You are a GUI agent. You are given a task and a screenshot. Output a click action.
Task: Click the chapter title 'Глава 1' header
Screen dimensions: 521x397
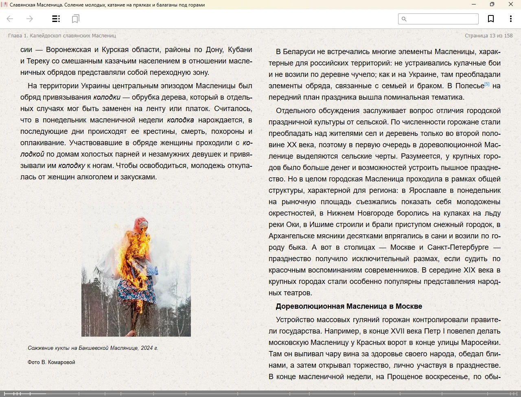tap(62, 36)
